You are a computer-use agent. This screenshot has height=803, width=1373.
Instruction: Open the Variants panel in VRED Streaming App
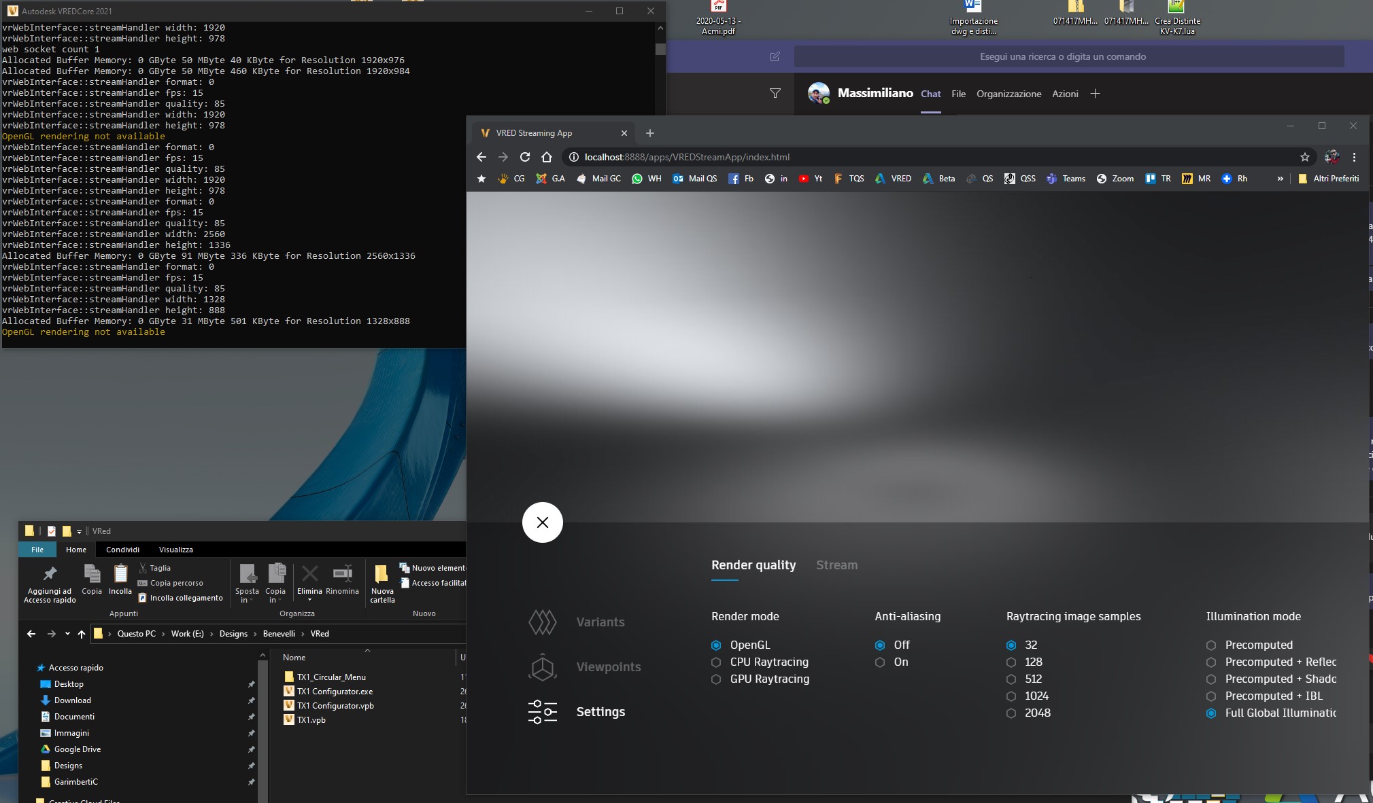click(x=600, y=621)
